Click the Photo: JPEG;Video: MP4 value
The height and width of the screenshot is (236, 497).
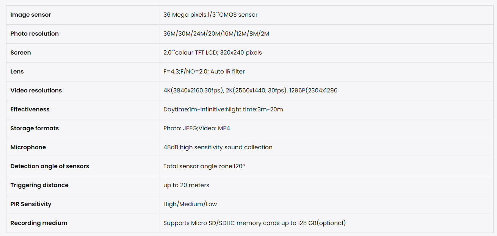(196, 128)
